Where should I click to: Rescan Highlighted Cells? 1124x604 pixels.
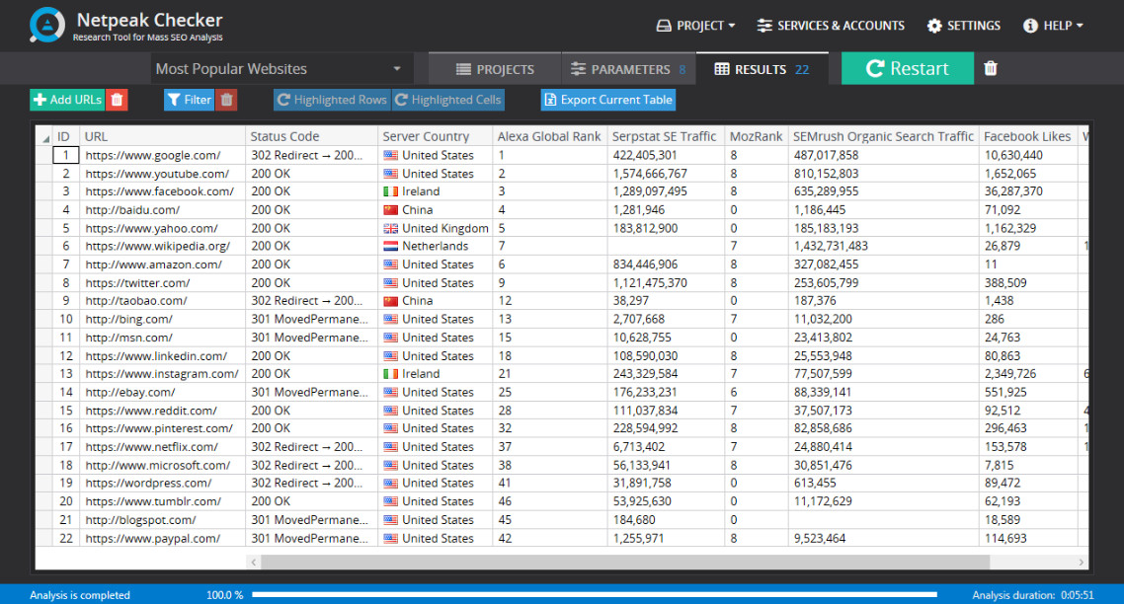coord(448,100)
